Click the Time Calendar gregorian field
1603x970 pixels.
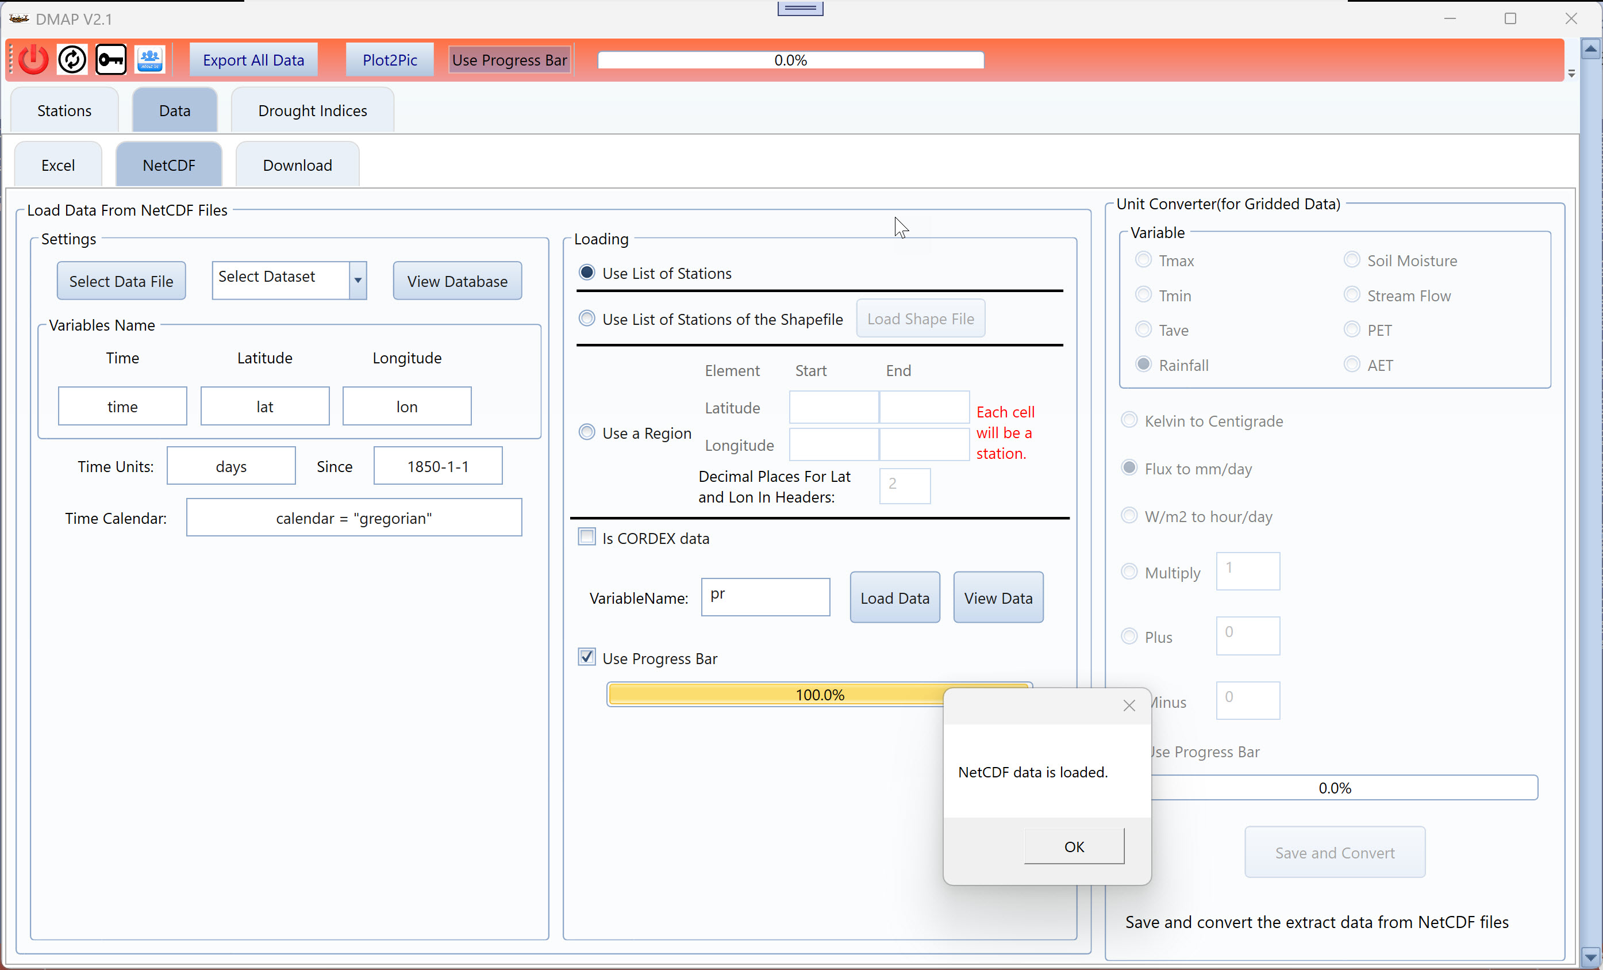click(354, 517)
